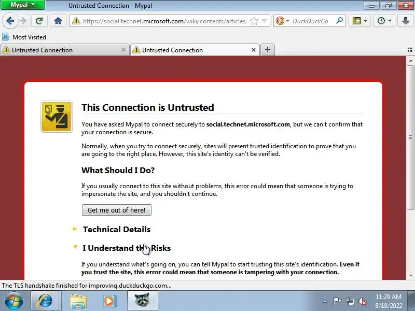Open the clock showing 11:29 AM
The image size is (415, 311).
tap(388, 301)
